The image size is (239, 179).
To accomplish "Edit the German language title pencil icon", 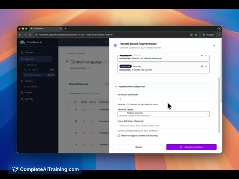I will (106, 62).
